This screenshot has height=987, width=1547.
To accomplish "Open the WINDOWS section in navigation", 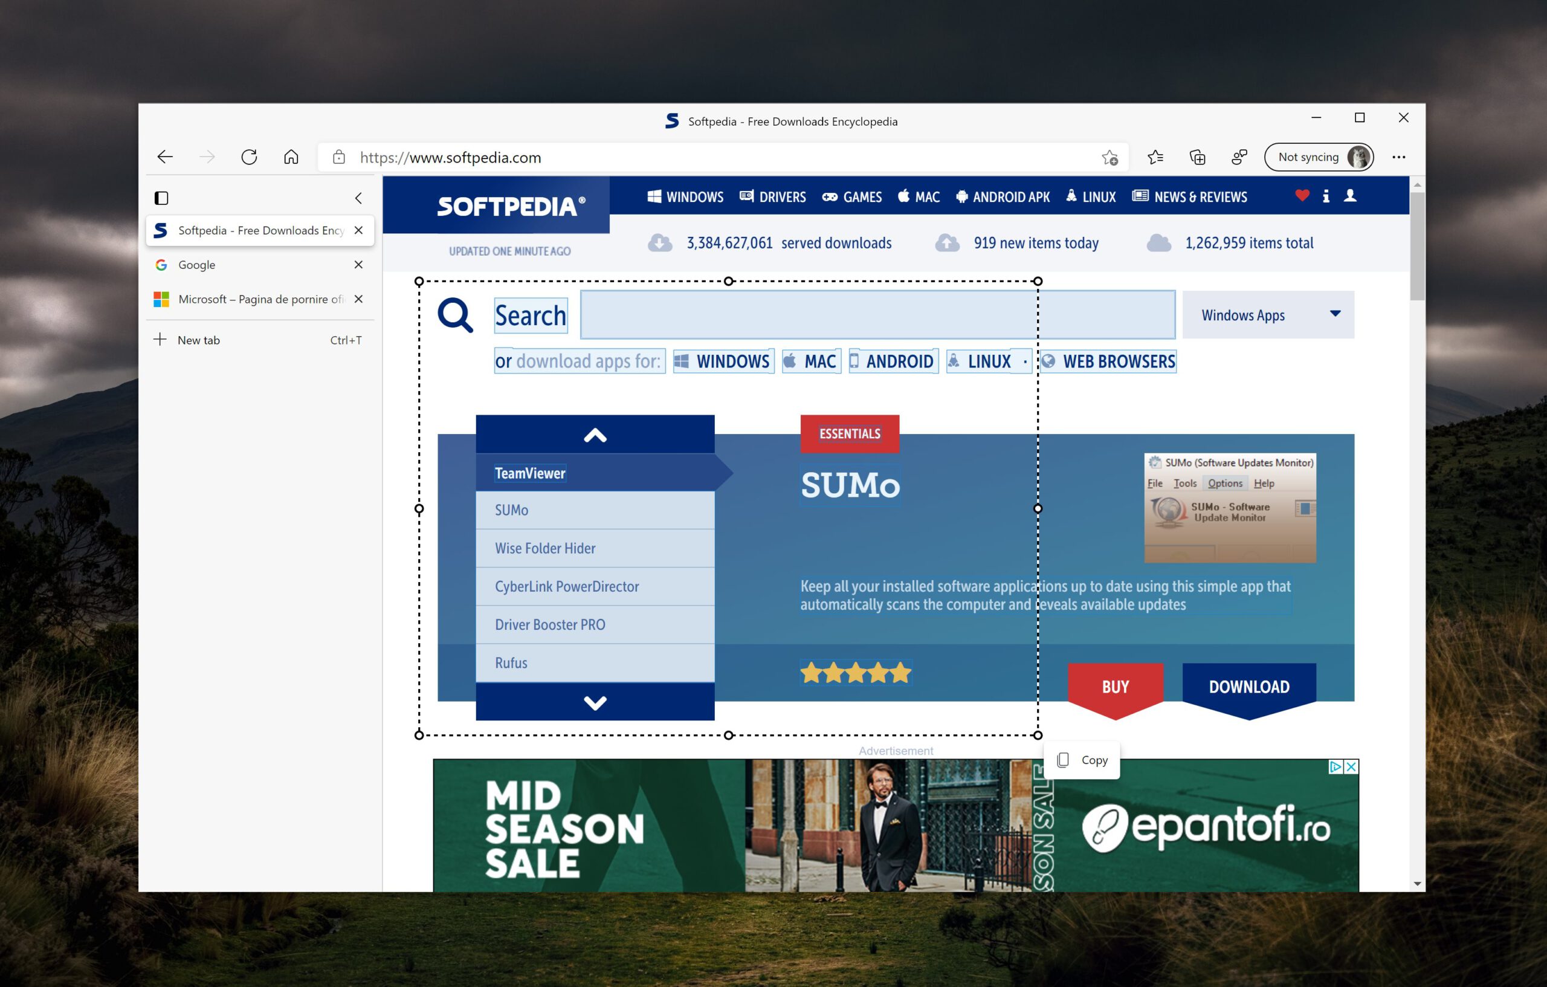I will (x=685, y=196).
